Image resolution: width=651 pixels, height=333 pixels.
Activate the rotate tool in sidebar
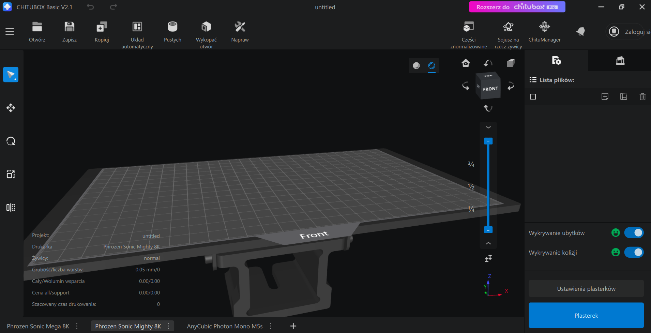[x=11, y=141]
